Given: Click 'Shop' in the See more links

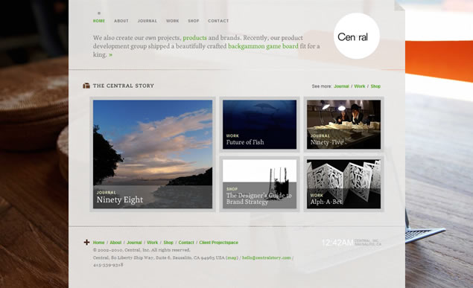Looking at the screenshot, I should 375,86.
